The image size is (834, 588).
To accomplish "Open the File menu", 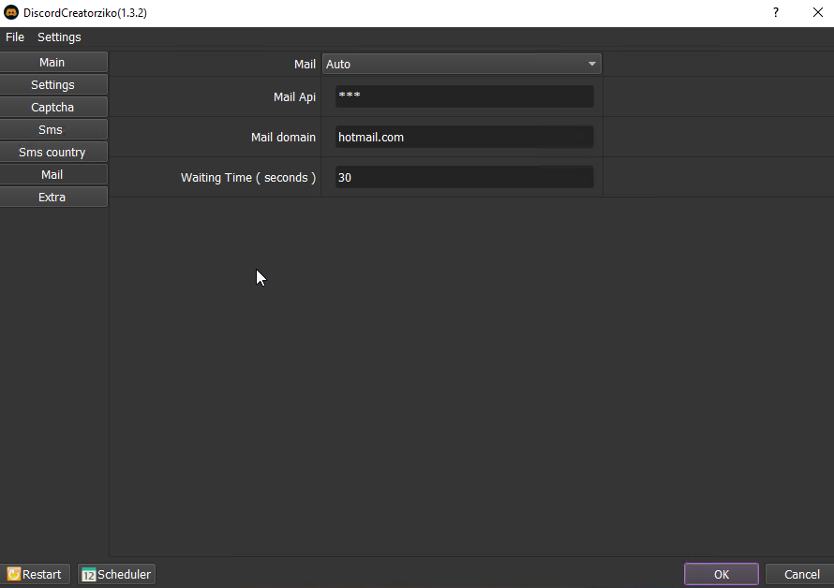I will (x=15, y=37).
